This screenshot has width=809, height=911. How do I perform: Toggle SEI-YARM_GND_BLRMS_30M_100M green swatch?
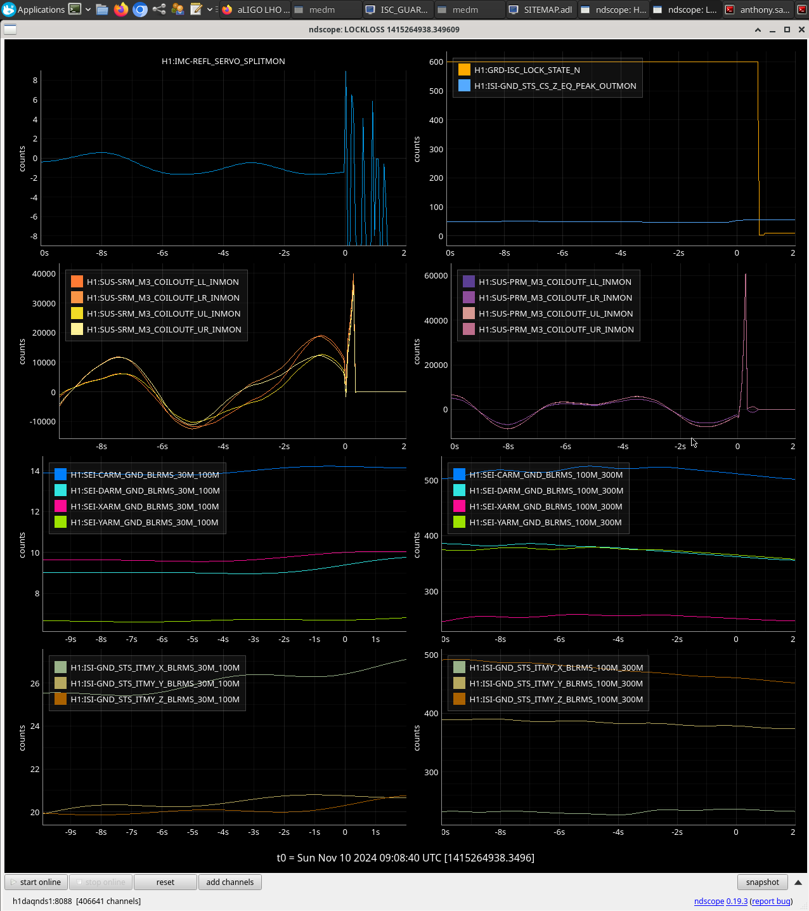60,522
